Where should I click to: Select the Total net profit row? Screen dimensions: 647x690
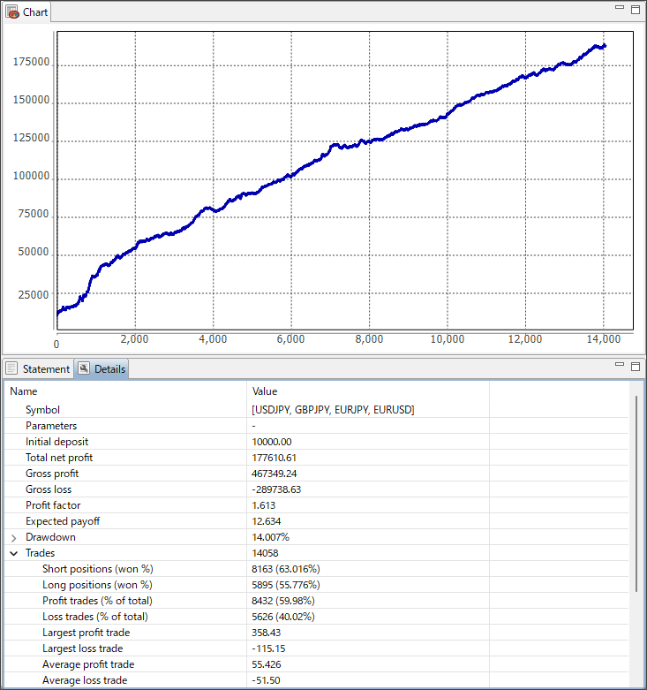pyautogui.click(x=317, y=458)
